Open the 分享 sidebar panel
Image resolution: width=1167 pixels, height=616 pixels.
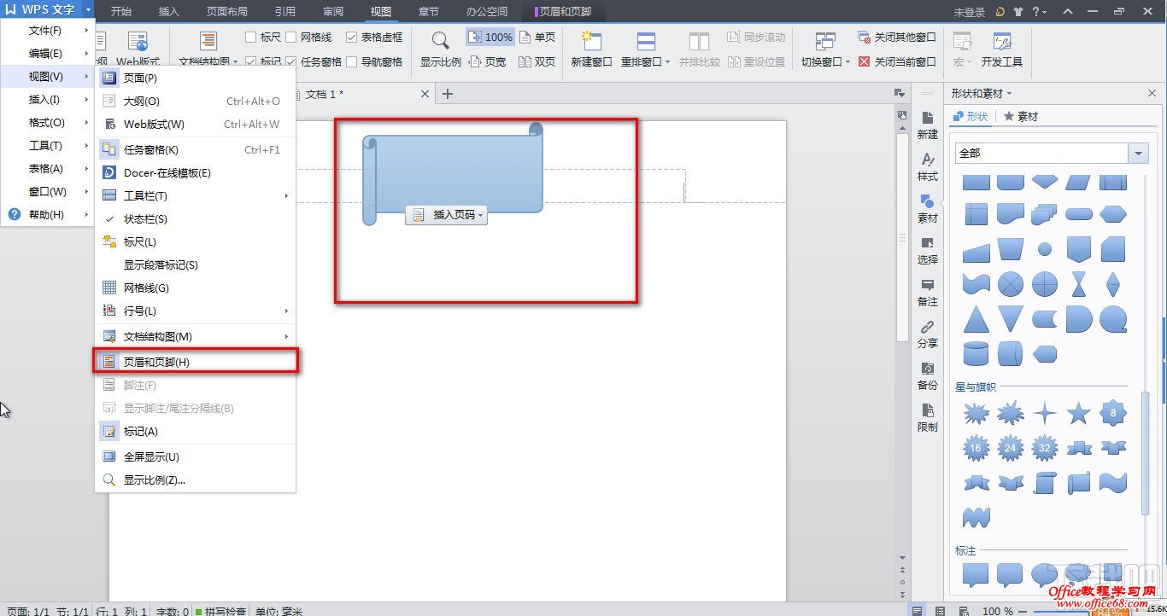pyautogui.click(x=928, y=334)
